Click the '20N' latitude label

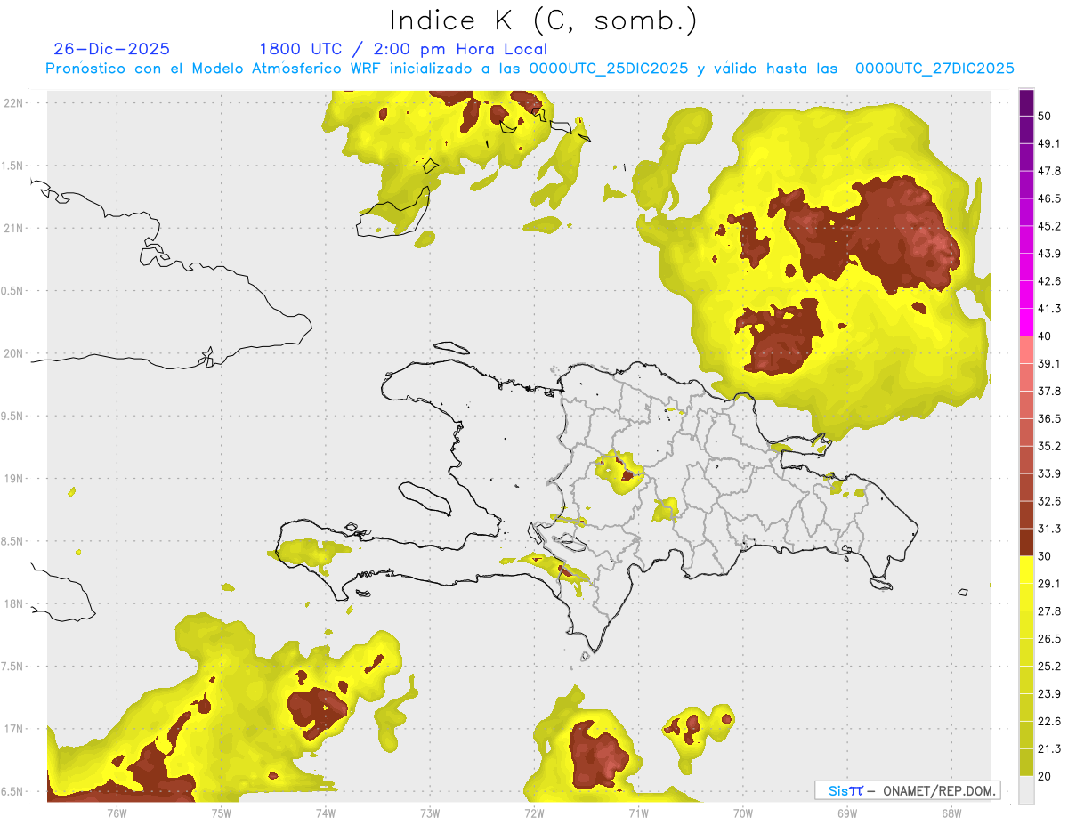(x=13, y=353)
